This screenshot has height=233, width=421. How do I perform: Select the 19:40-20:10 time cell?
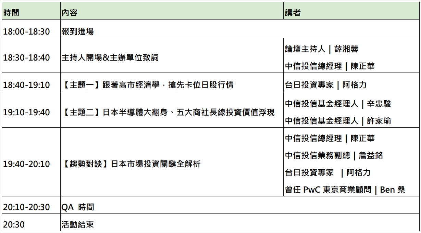(26, 164)
